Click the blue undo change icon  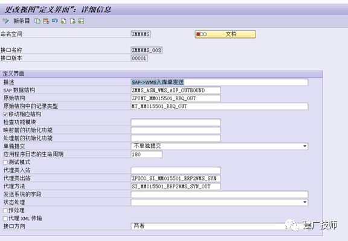click(55, 21)
